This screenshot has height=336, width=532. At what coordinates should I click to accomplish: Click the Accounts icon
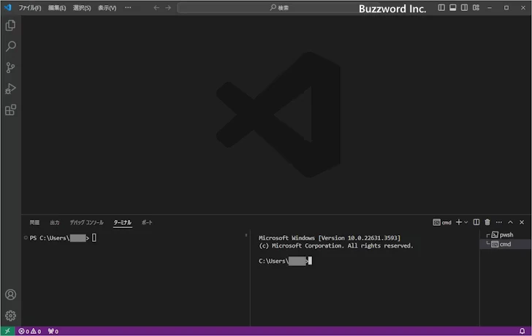point(10,295)
